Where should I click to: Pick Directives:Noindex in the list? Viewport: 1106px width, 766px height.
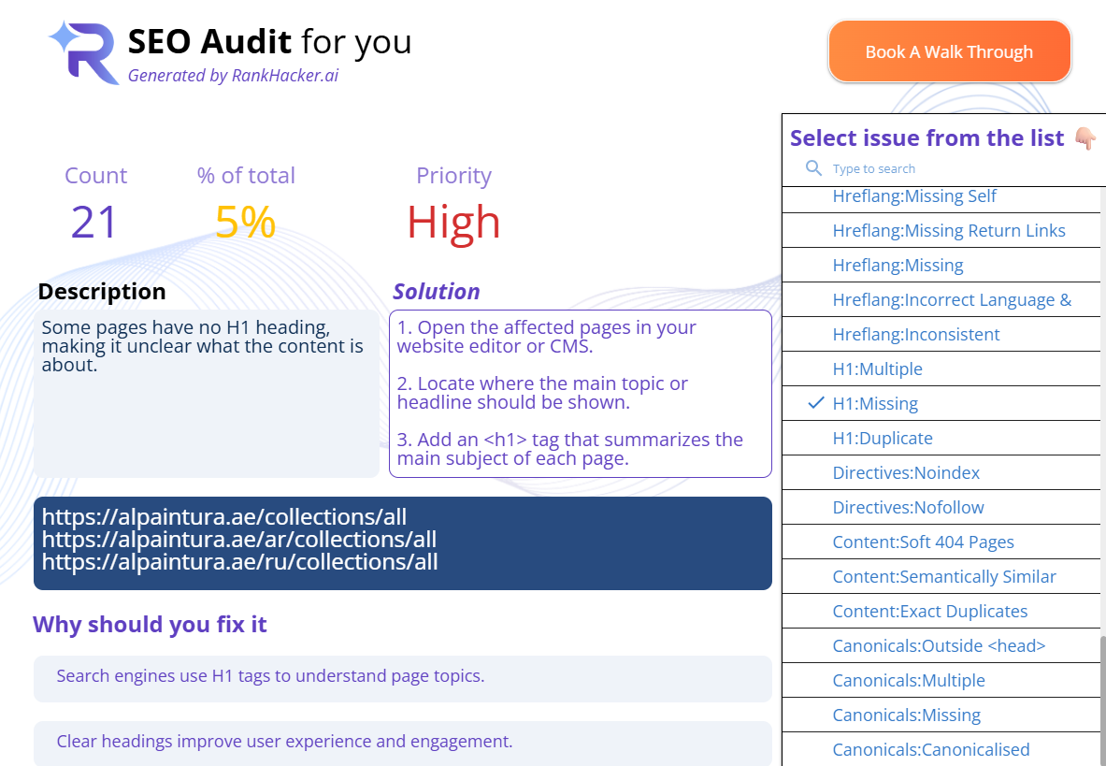tap(906, 473)
